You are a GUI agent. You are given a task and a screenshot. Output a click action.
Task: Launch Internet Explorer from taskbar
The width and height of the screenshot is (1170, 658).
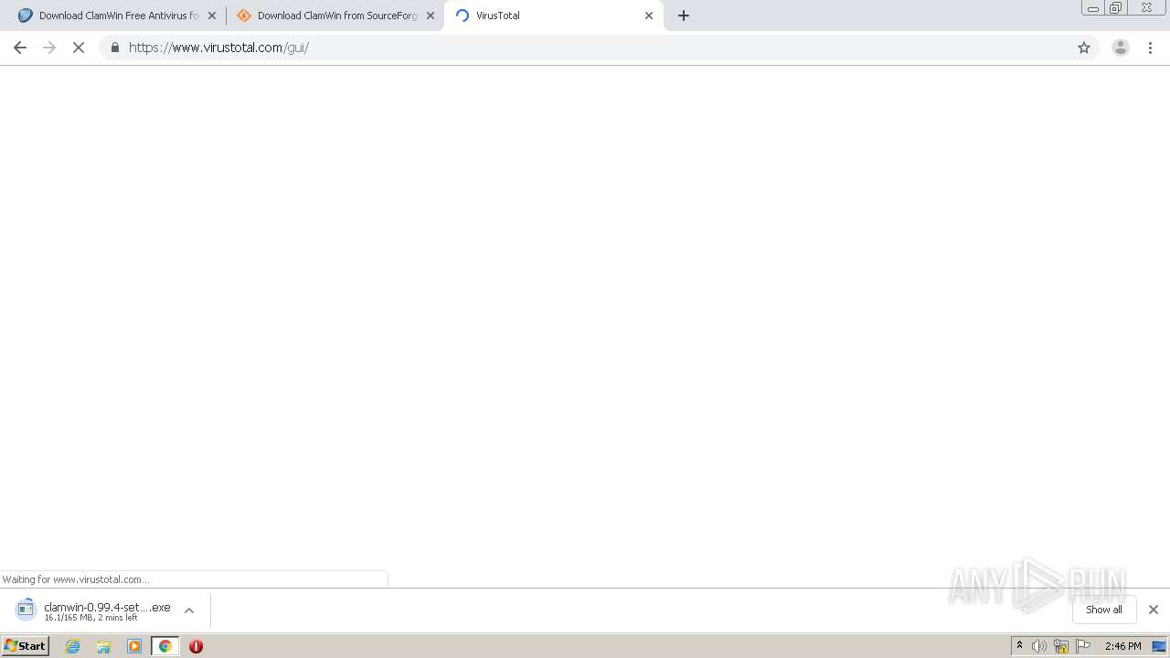[73, 646]
